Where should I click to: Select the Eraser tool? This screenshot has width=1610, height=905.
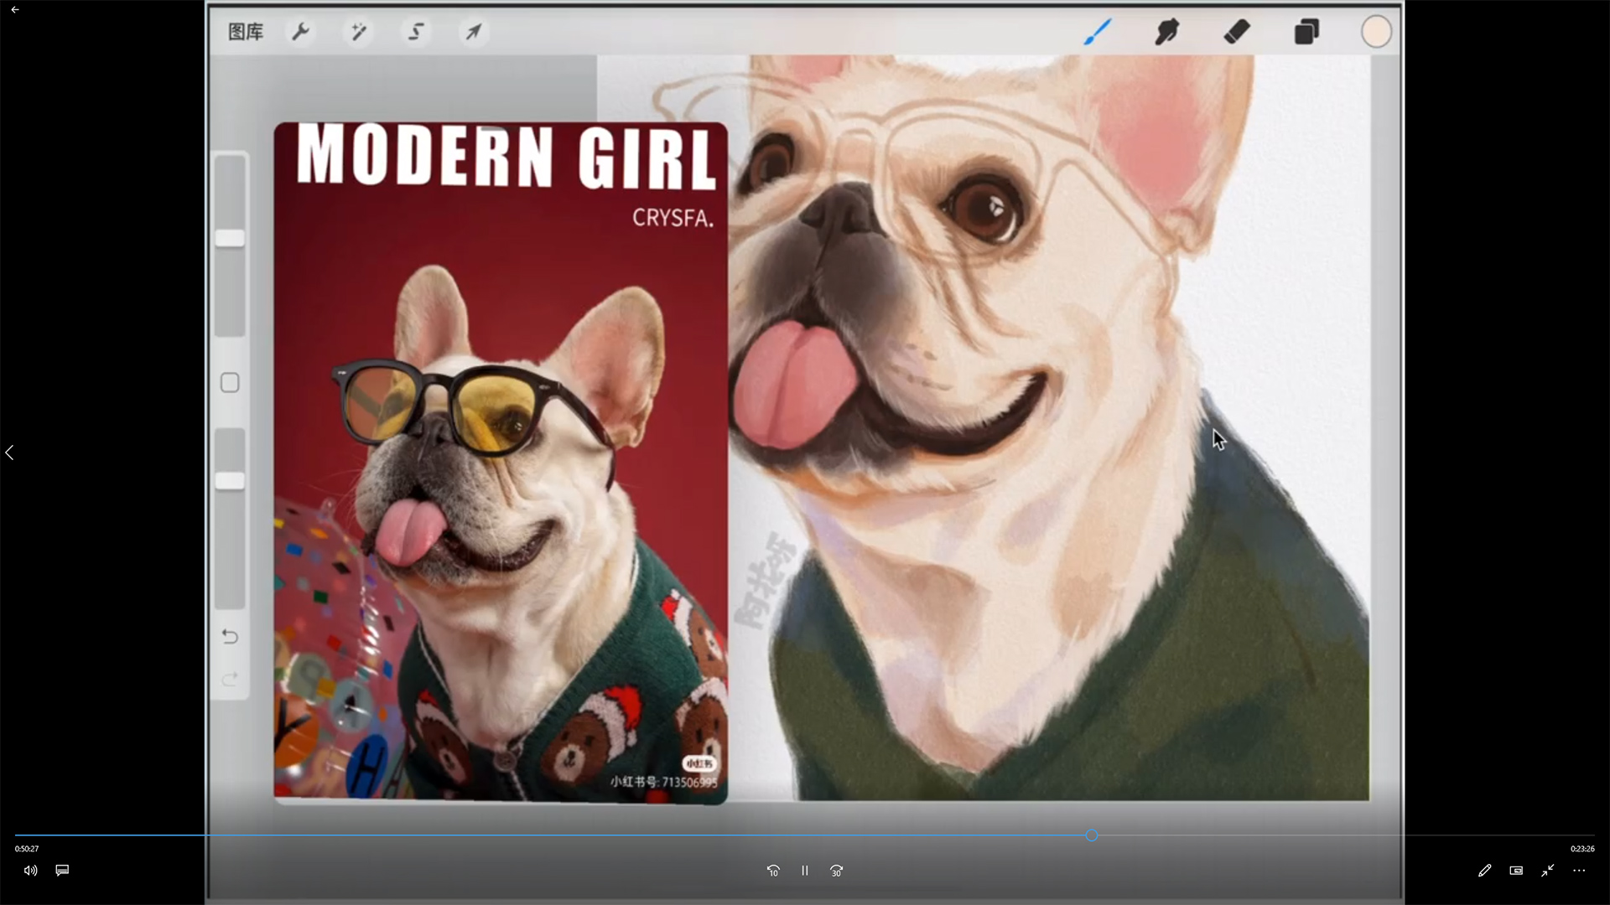1237,32
